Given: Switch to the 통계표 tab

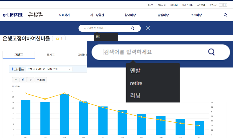Looking at the screenshot, I should (x=51, y=55).
